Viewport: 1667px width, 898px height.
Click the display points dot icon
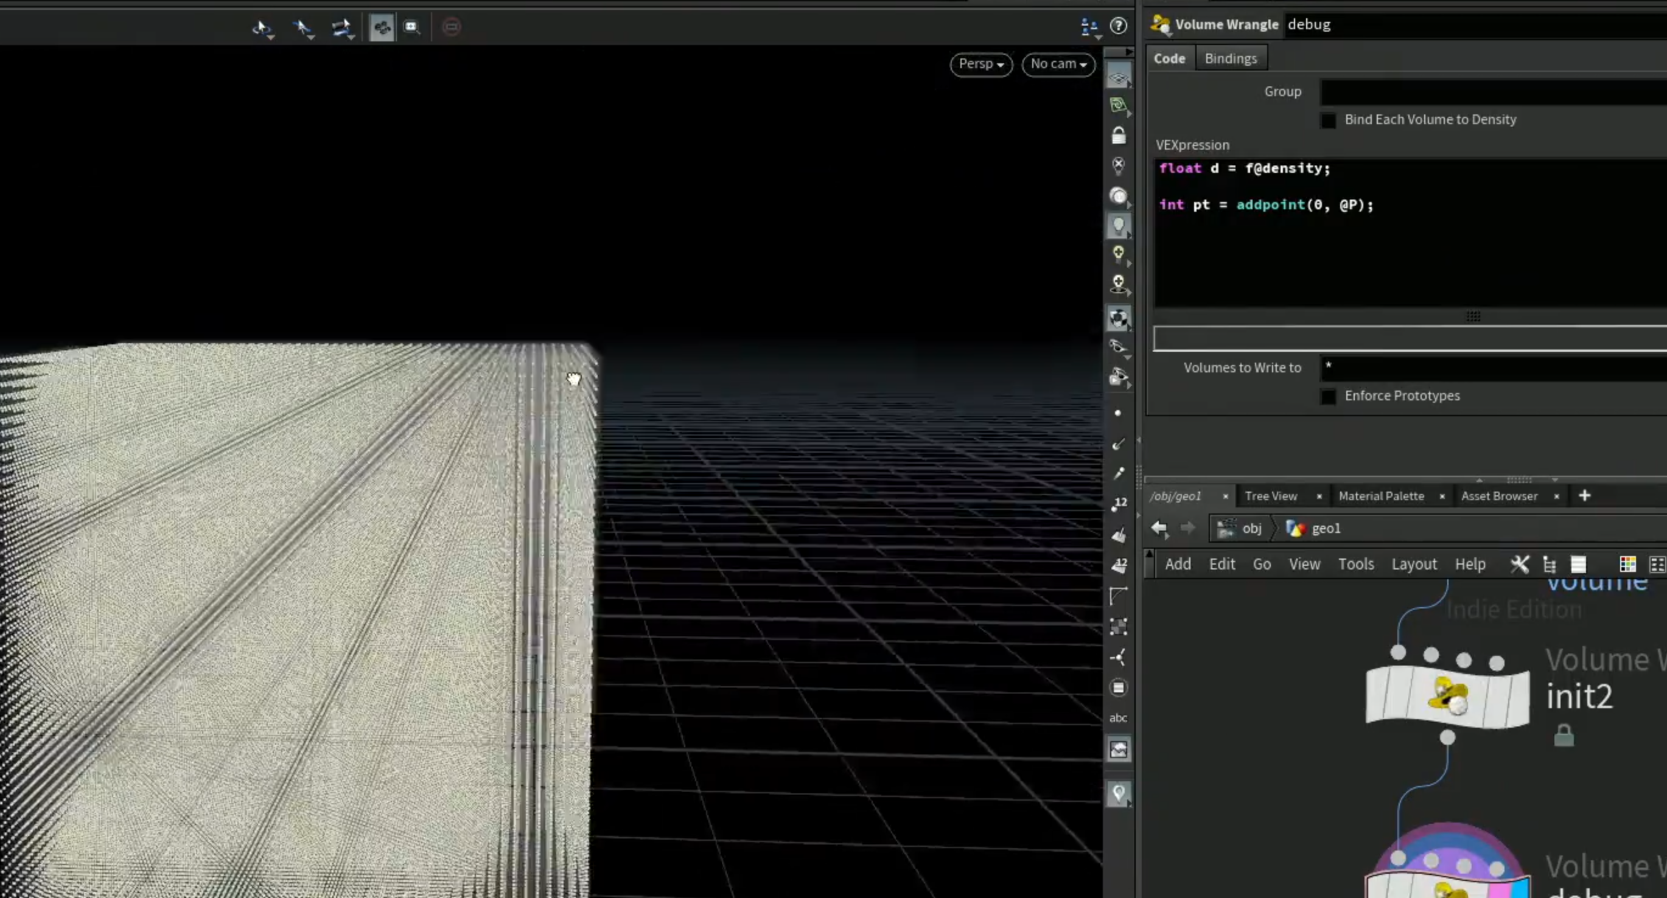coord(1117,412)
